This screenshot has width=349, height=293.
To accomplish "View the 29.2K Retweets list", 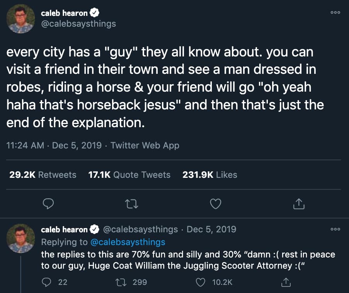I will (43, 175).
